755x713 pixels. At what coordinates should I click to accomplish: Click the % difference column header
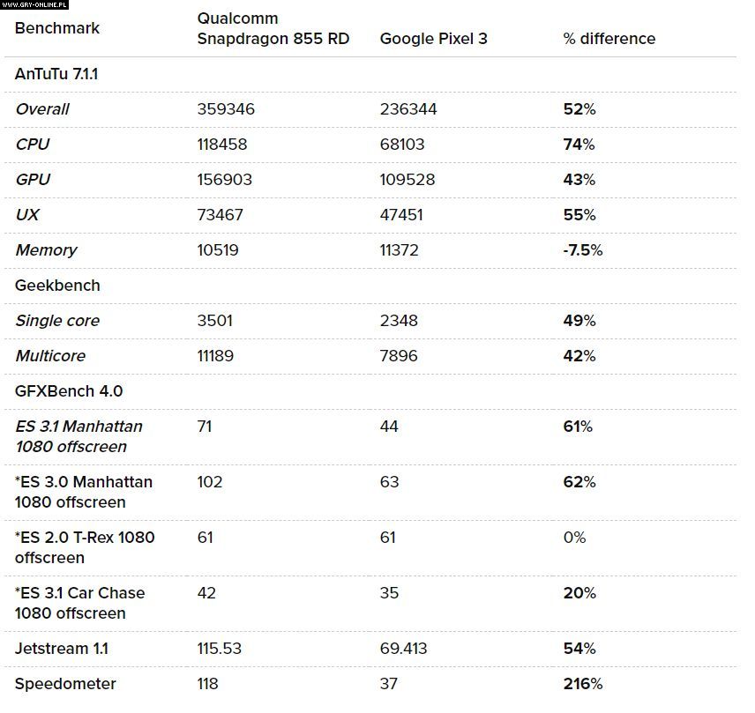[x=609, y=39]
